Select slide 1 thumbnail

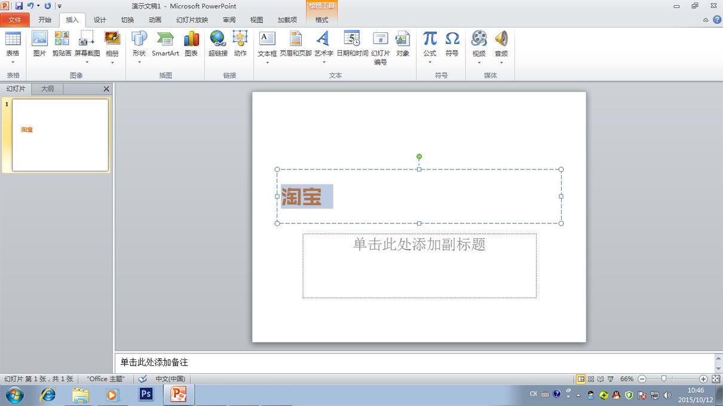coord(60,135)
